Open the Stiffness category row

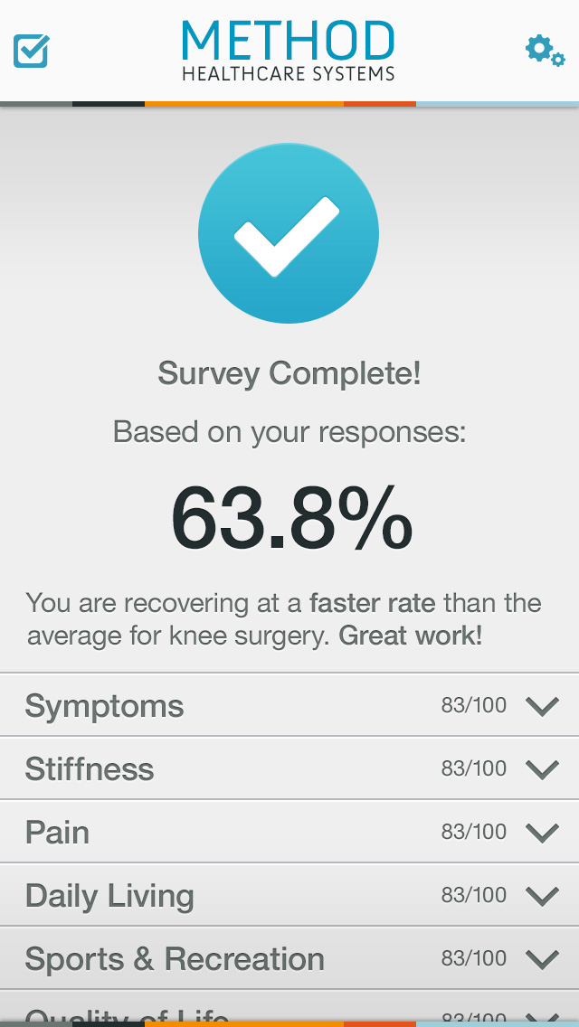pos(289,769)
